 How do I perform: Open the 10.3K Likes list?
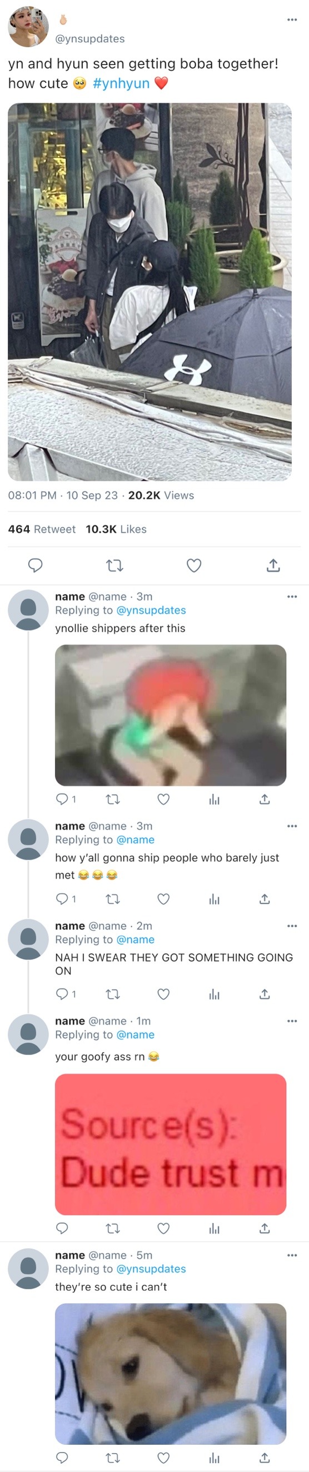116,529
